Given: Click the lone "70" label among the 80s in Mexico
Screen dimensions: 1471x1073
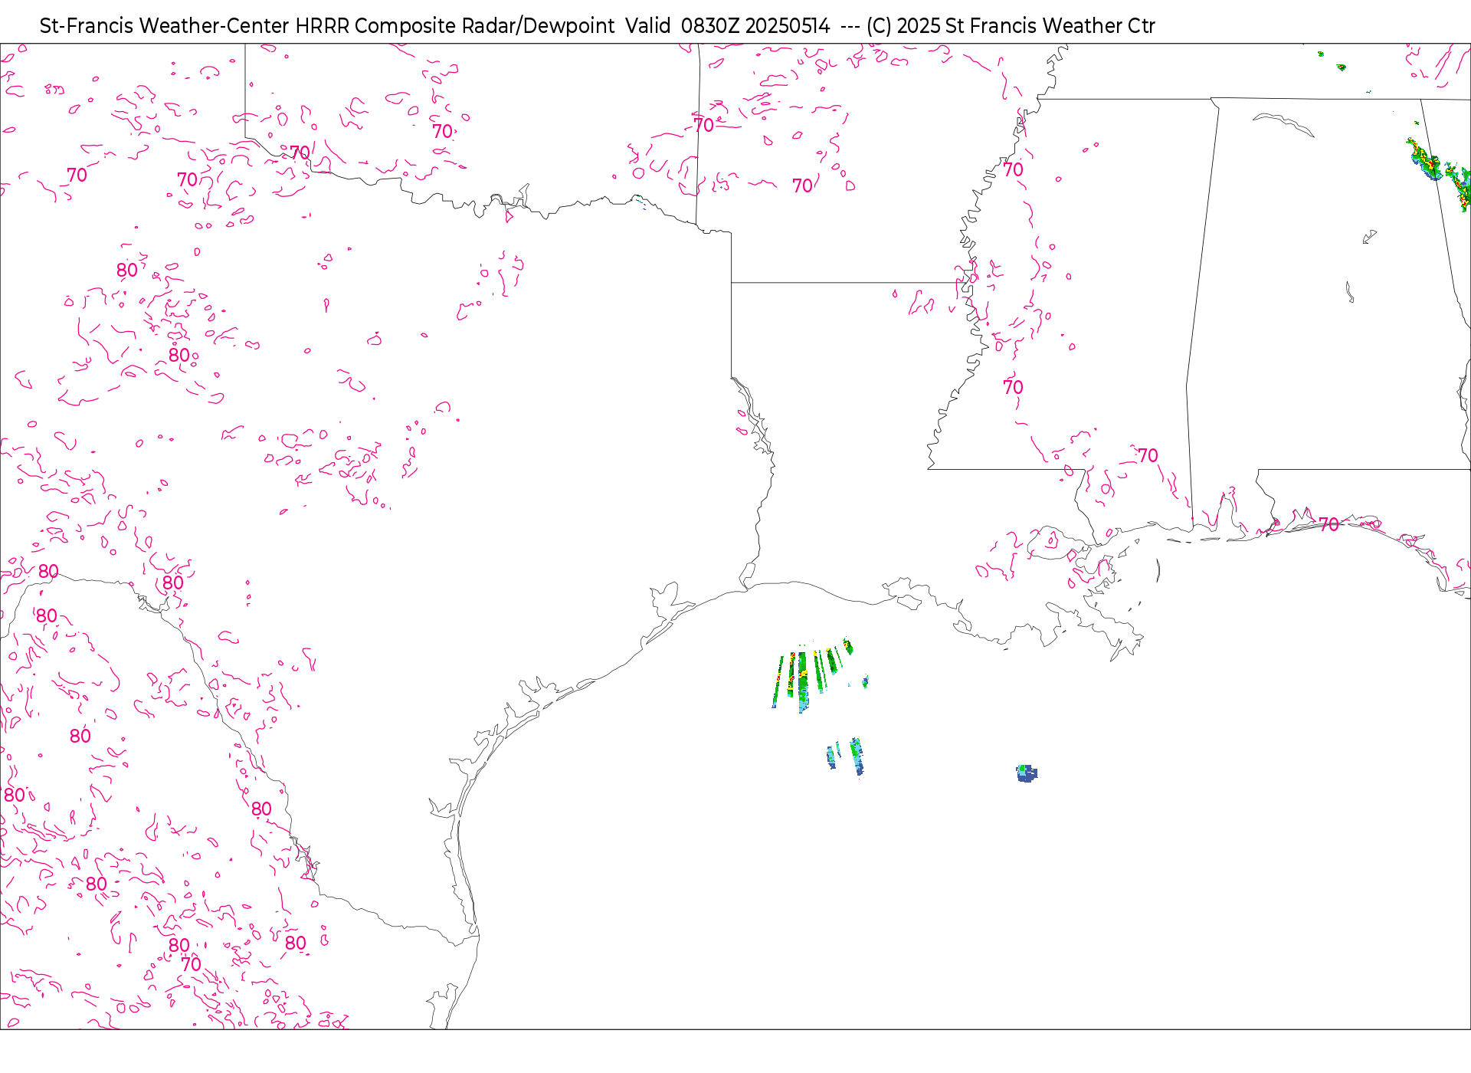Looking at the screenshot, I should coord(192,964).
